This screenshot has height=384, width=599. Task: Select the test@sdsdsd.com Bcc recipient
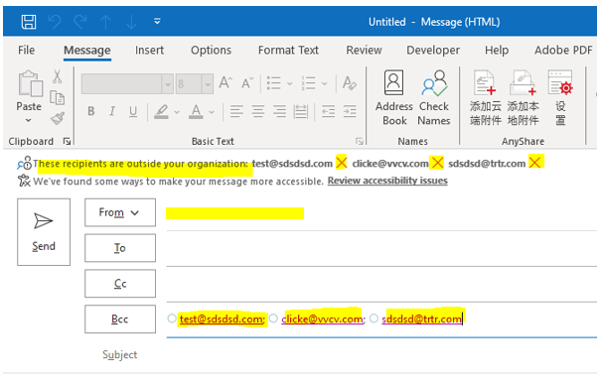coord(222,319)
